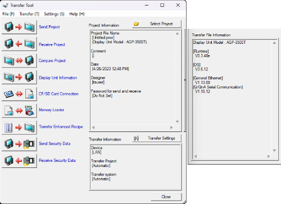Click the Receive Project icon button

coord(19,44)
